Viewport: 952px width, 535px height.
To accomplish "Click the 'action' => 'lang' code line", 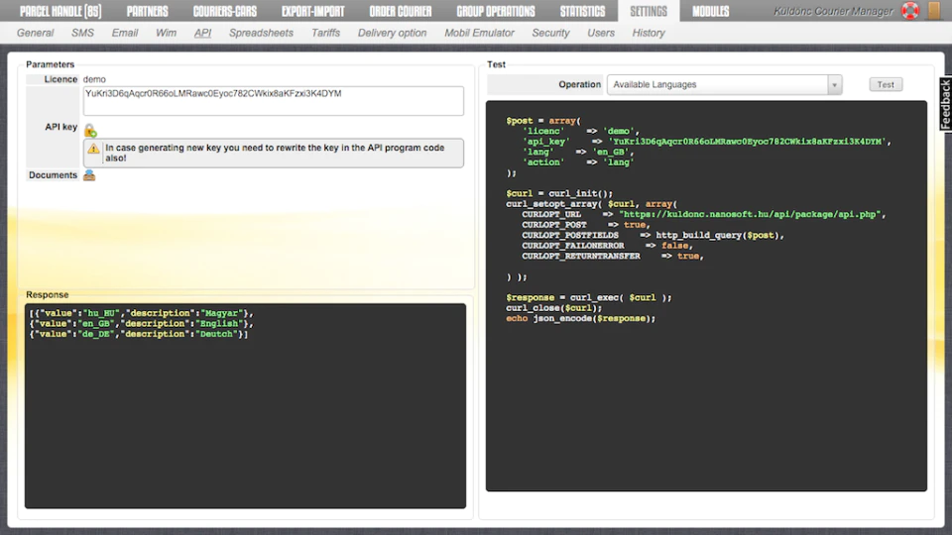I will pos(578,161).
